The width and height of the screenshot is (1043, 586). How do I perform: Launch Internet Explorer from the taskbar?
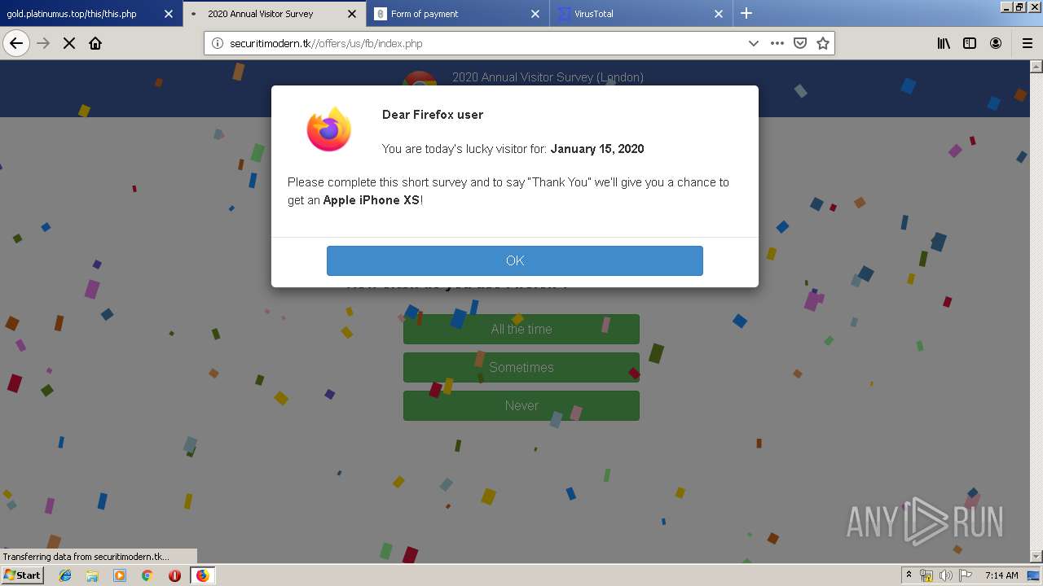pos(65,575)
